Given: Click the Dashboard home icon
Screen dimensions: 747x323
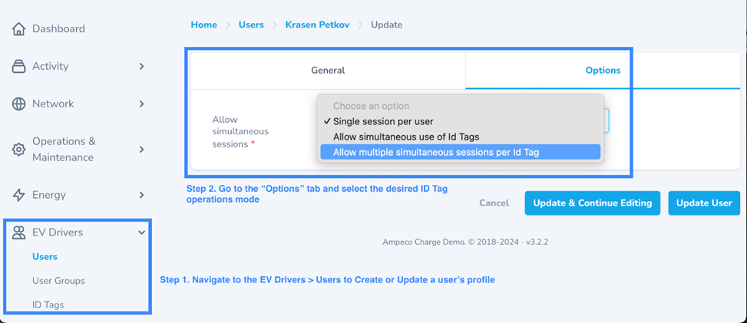Looking at the screenshot, I should pos(18,29).
